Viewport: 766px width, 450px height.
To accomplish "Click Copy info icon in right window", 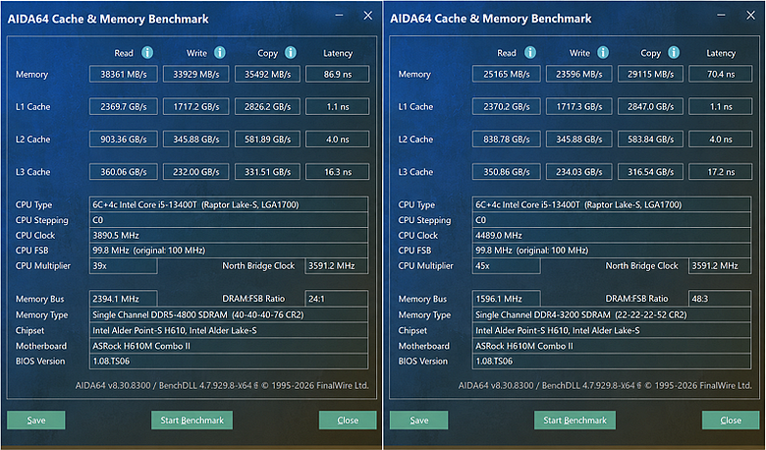I will click(x=674, y=53).
